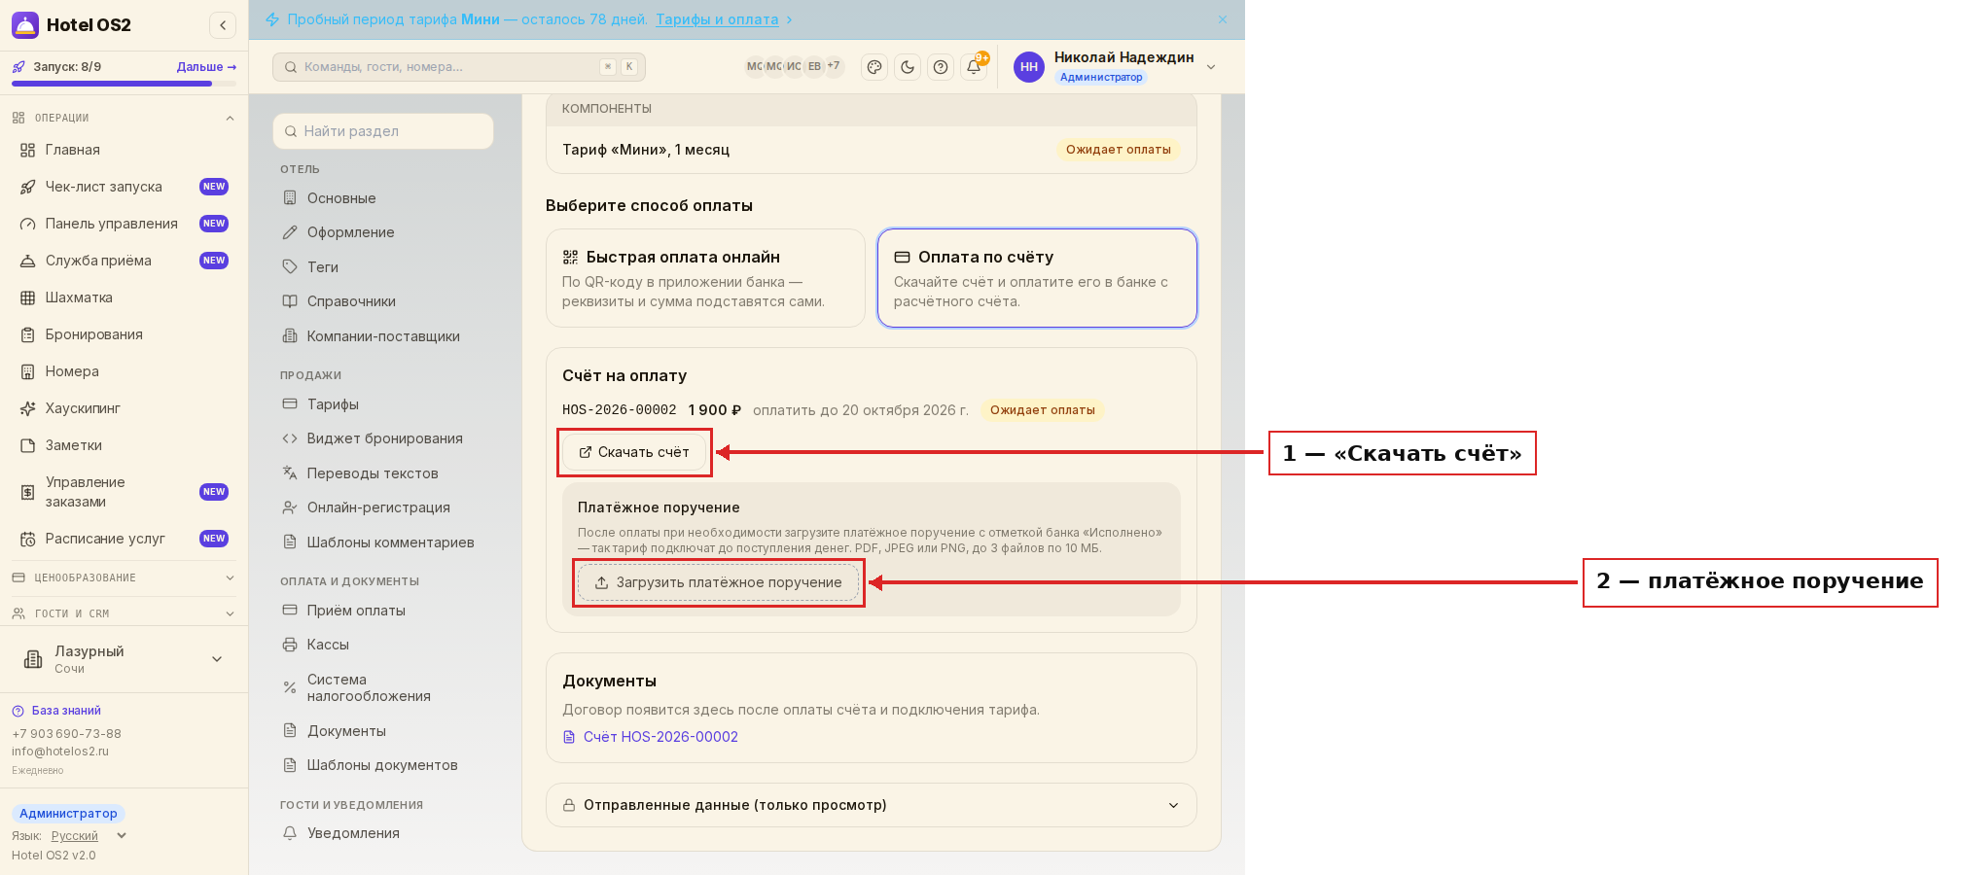Click the Hotel OS2 logo icon
Image resolution: width=1961 pixels, height=875 pixels.
click(25, 25)
